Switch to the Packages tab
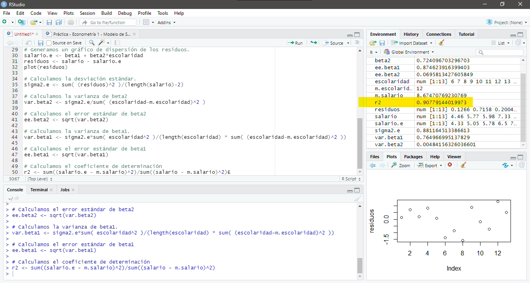The image size is (530, 283). pos(413,157)
